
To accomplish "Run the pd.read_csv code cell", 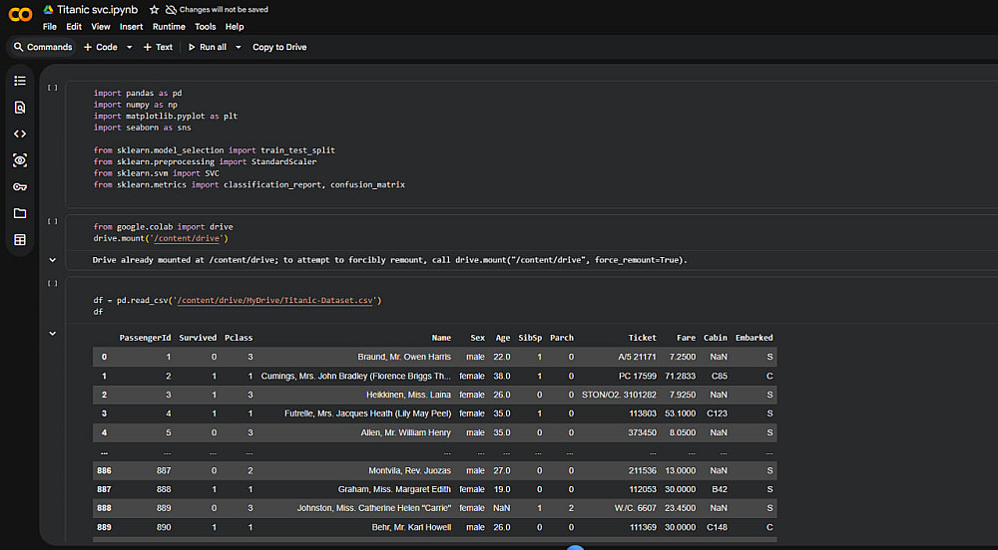I will click(53, 284).
